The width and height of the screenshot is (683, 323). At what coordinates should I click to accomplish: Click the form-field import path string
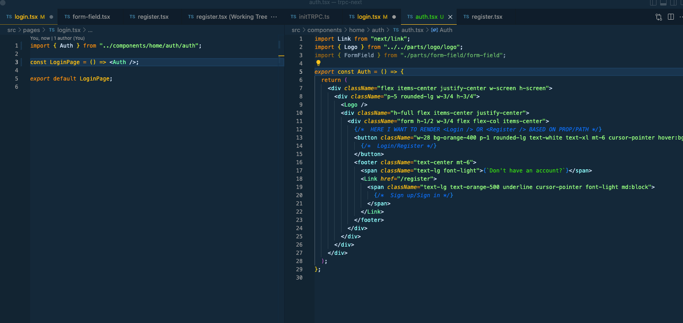[452, 55]
